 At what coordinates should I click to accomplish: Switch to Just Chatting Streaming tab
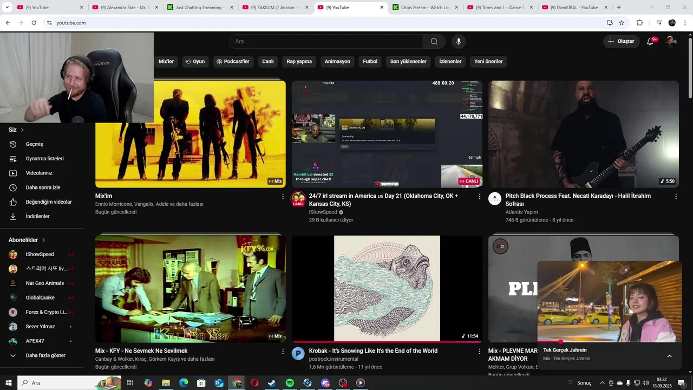199,8
